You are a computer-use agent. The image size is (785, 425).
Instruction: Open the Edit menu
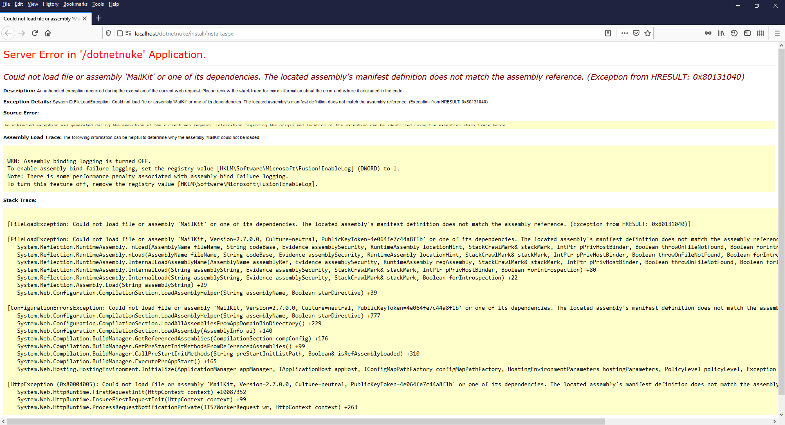(x=19, y=4)
